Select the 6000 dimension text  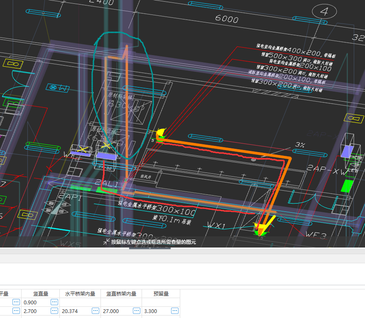coord(227,19)
